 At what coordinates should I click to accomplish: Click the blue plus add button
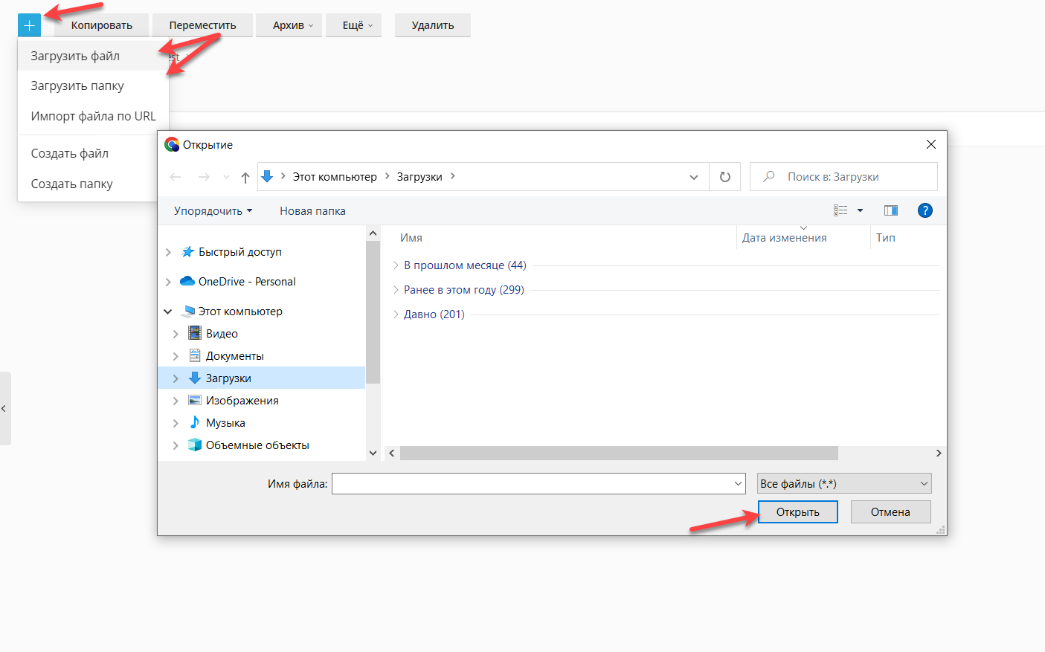tap(29, 25)
